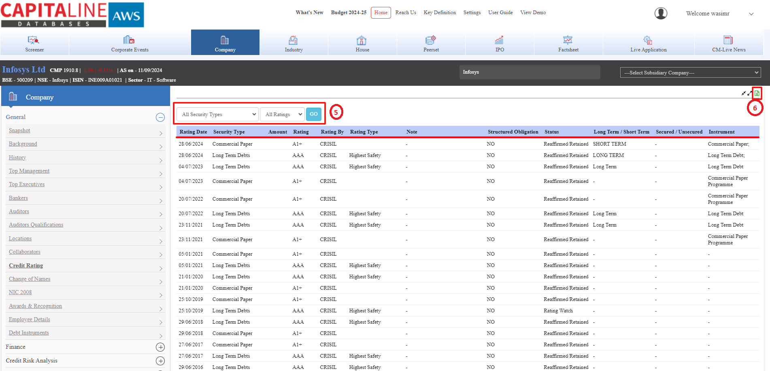Open the Snapshot link
This screenshot has height=371, width=770.
pos(19,130)
